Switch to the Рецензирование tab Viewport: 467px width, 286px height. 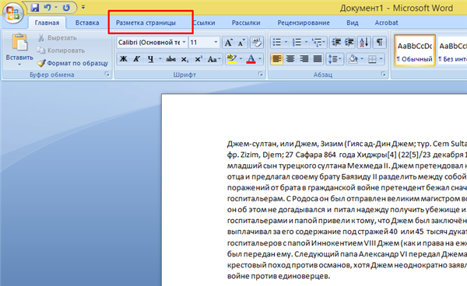pos(304,23)
